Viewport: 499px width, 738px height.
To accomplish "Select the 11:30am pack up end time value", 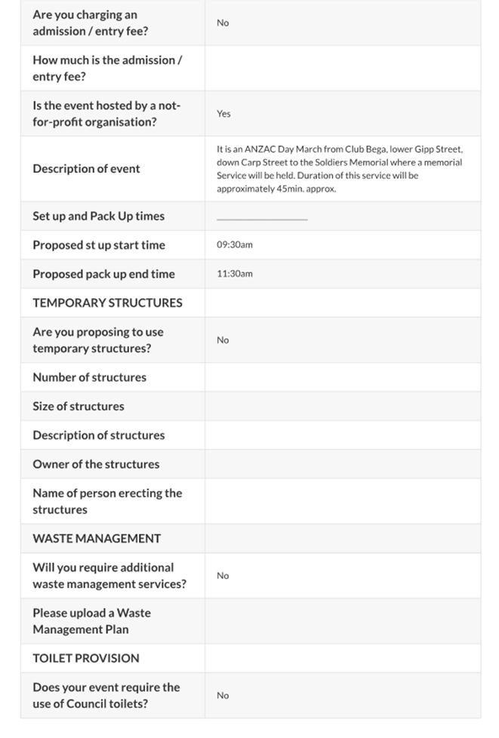I will [x=234, y=274].
